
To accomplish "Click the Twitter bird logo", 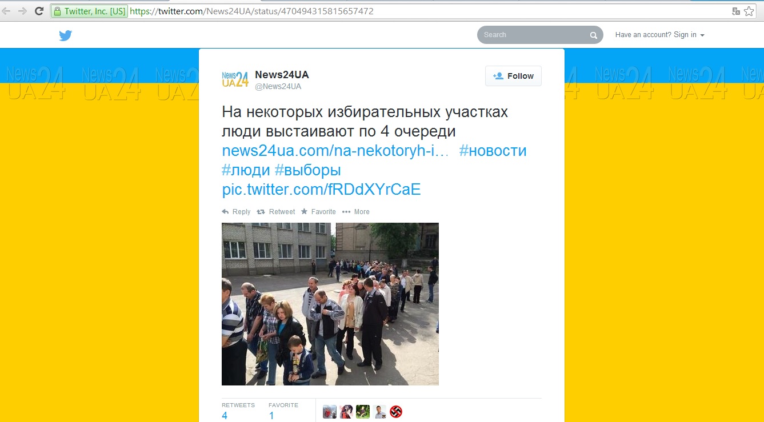I will (65, 35).
